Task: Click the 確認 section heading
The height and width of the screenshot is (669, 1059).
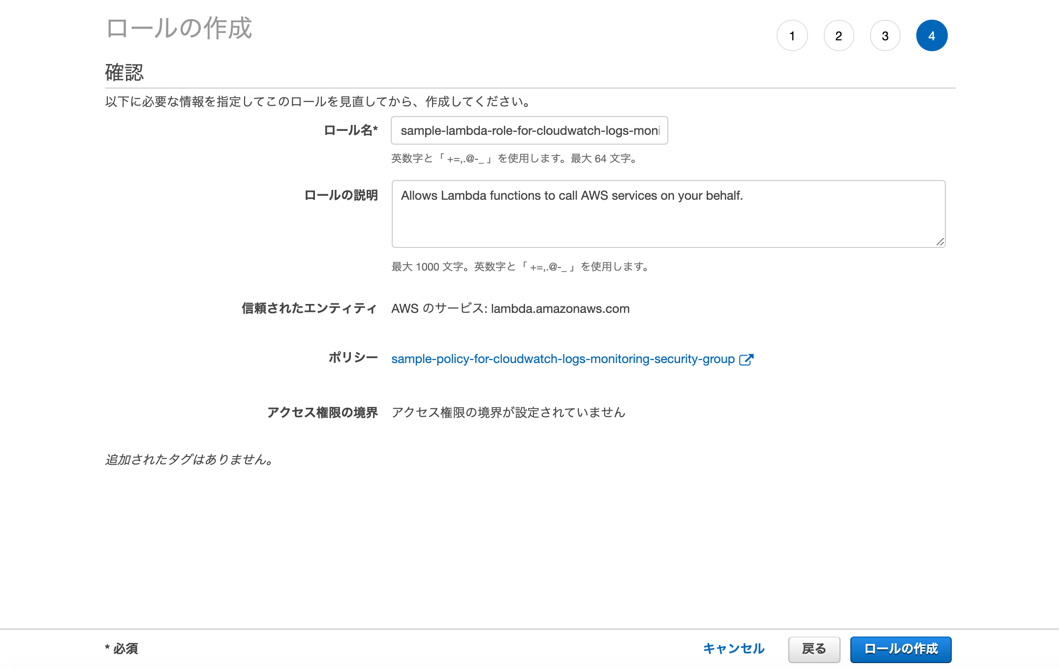Action: pyautogui.click(x=125, y=73)
